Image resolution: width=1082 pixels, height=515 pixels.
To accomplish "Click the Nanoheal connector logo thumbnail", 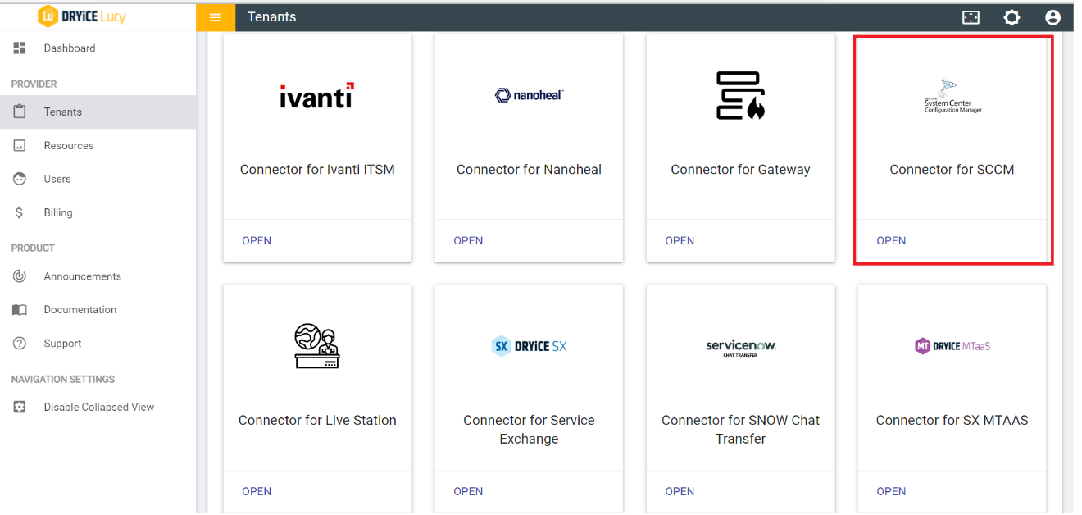I will coord(529,94).
